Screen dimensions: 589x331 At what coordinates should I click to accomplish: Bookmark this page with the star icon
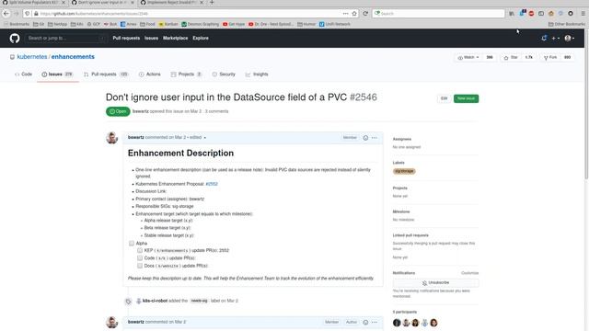coord(354,14)
